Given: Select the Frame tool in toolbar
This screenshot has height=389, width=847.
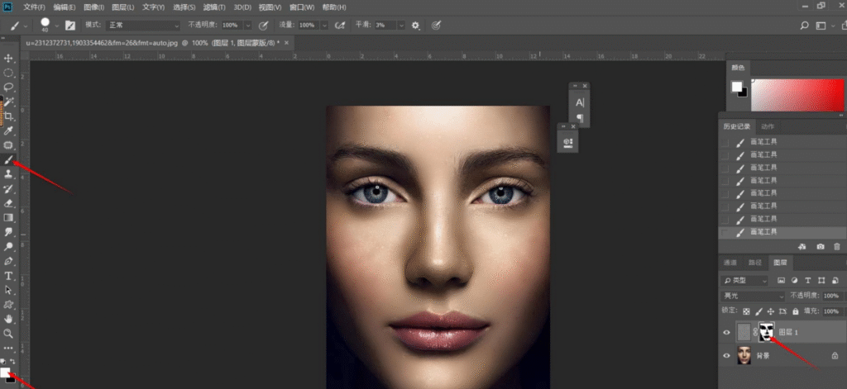Looking at the screenshot, I should 8,145.
